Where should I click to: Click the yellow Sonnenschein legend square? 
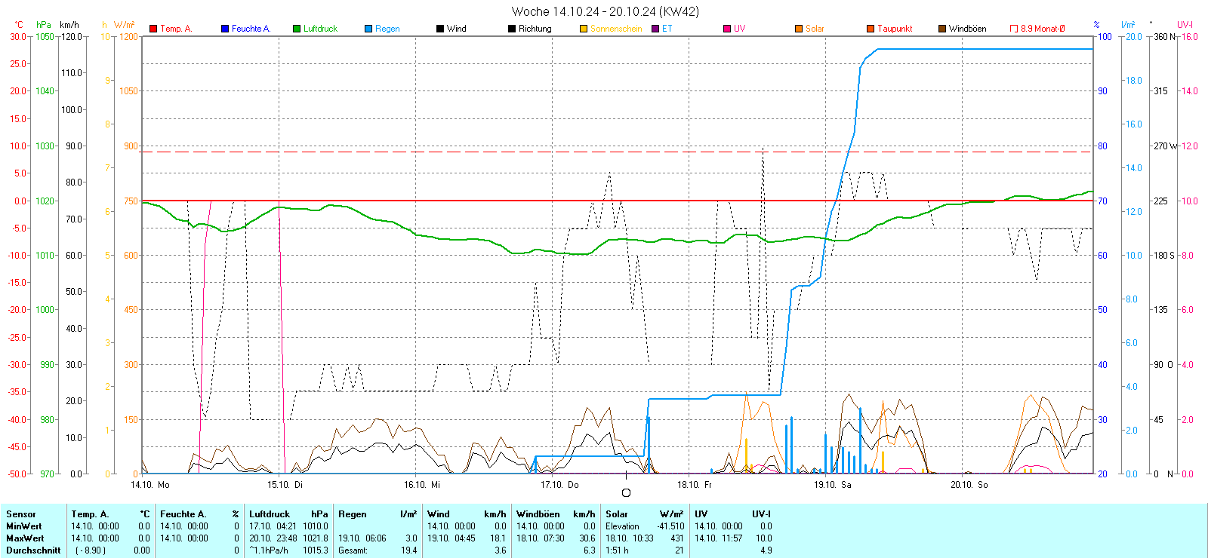584,29
